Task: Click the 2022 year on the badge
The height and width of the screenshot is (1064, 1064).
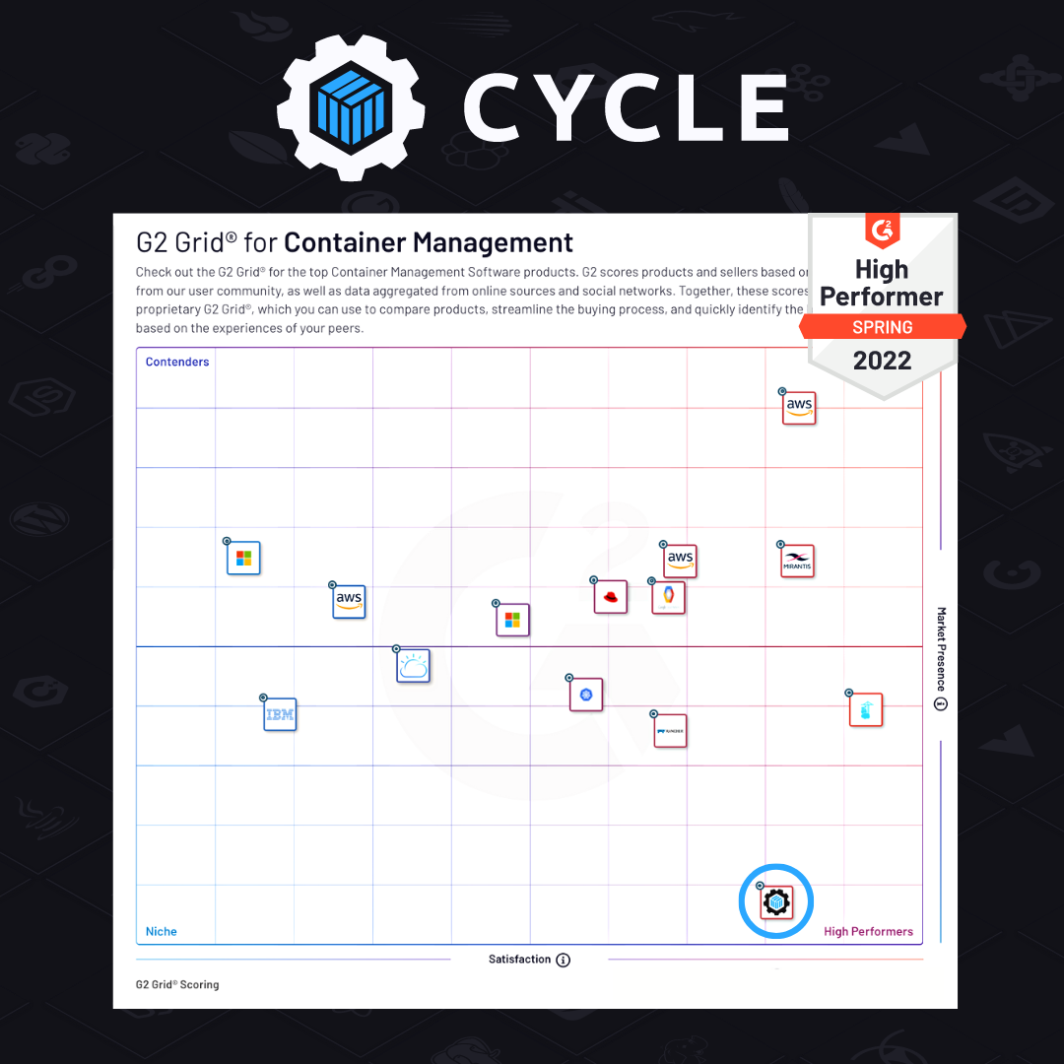Action: tap(882, 361)
